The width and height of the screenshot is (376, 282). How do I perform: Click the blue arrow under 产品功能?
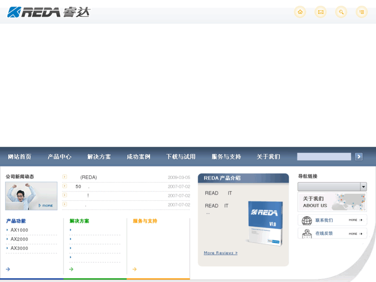click(8, 269)
